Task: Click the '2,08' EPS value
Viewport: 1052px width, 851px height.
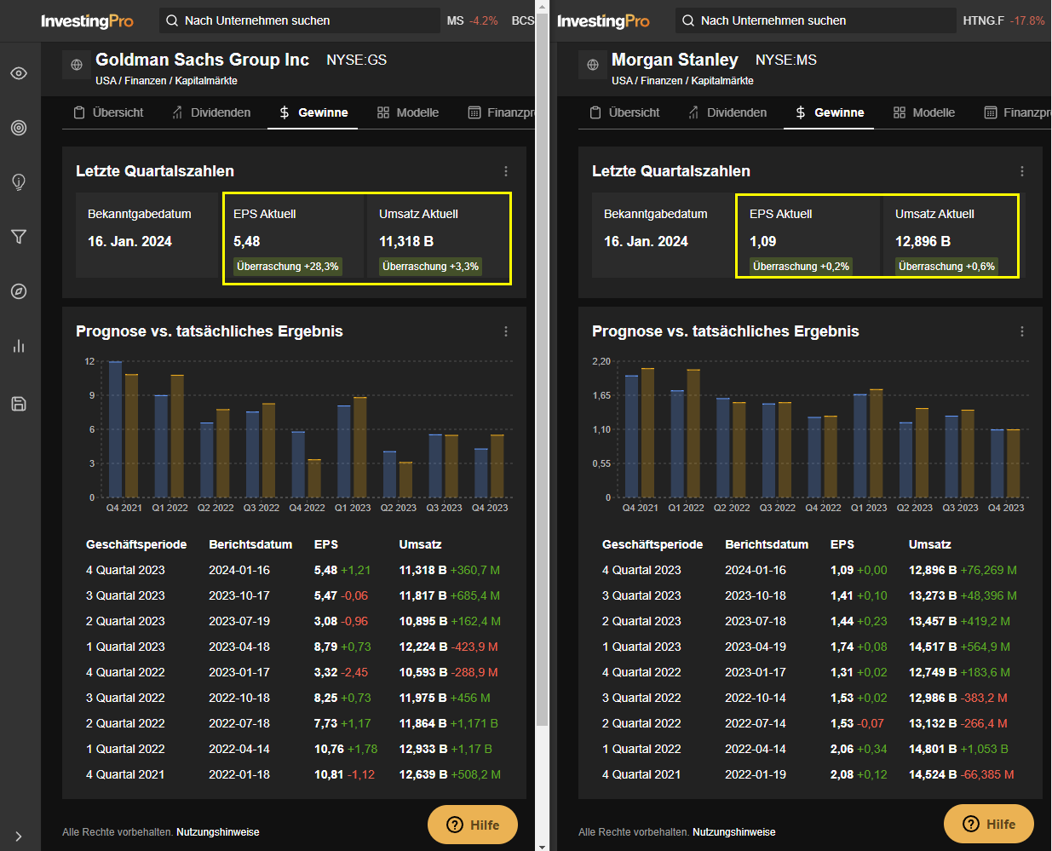Action: (x=842, y=774)
